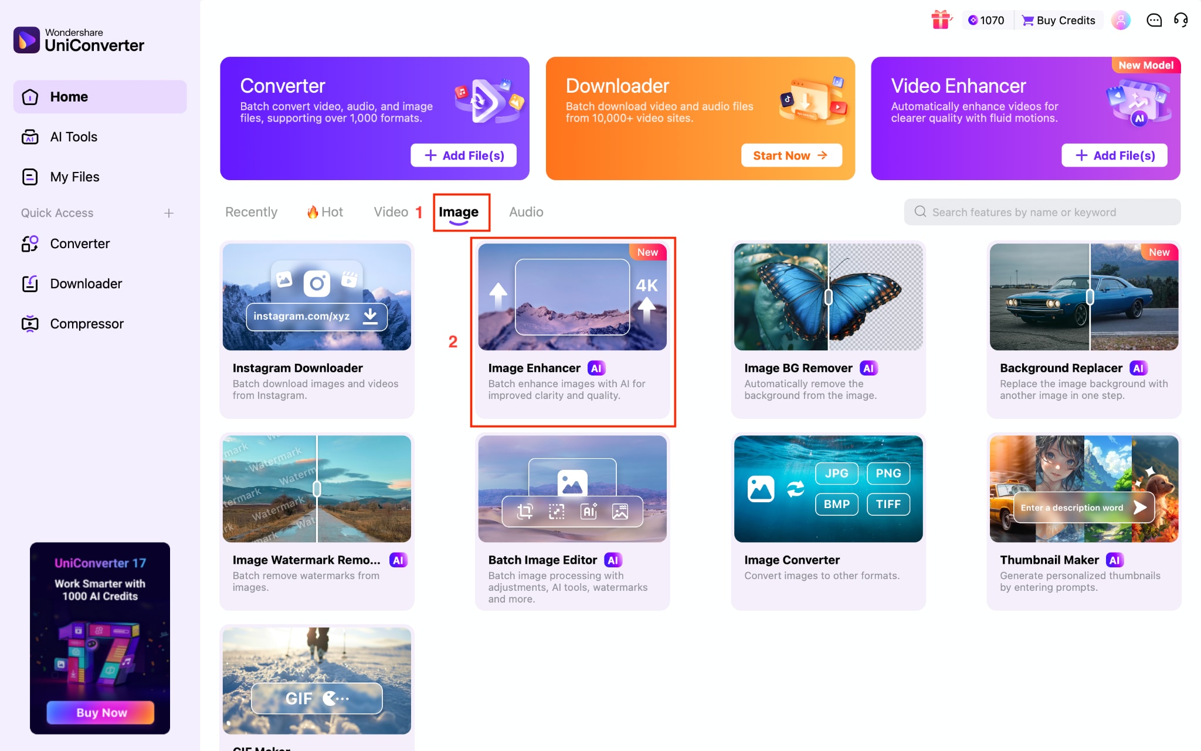The width and height of the screenshot is (1201, 751).
Task: Click the AI Tools sidebar entry
Action: coord(73,136)
